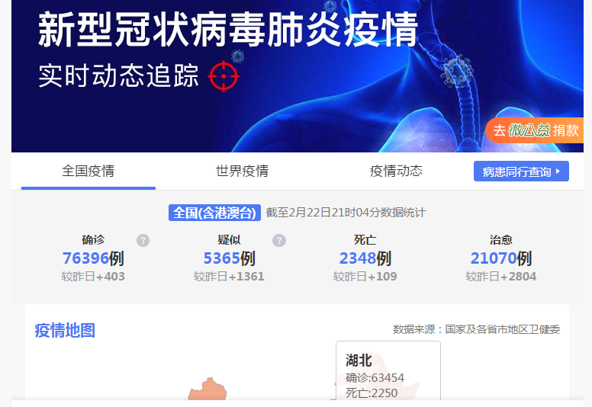The image size is (592, 407).
Task: Click the 疫情地图 section heading
Action: tap(65, 331)
